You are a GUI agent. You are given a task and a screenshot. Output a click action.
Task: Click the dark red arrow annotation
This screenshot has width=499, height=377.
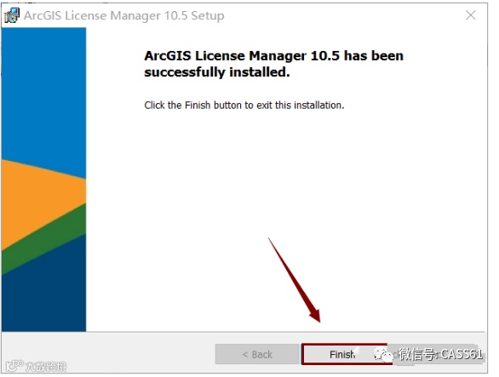[295, 280]
